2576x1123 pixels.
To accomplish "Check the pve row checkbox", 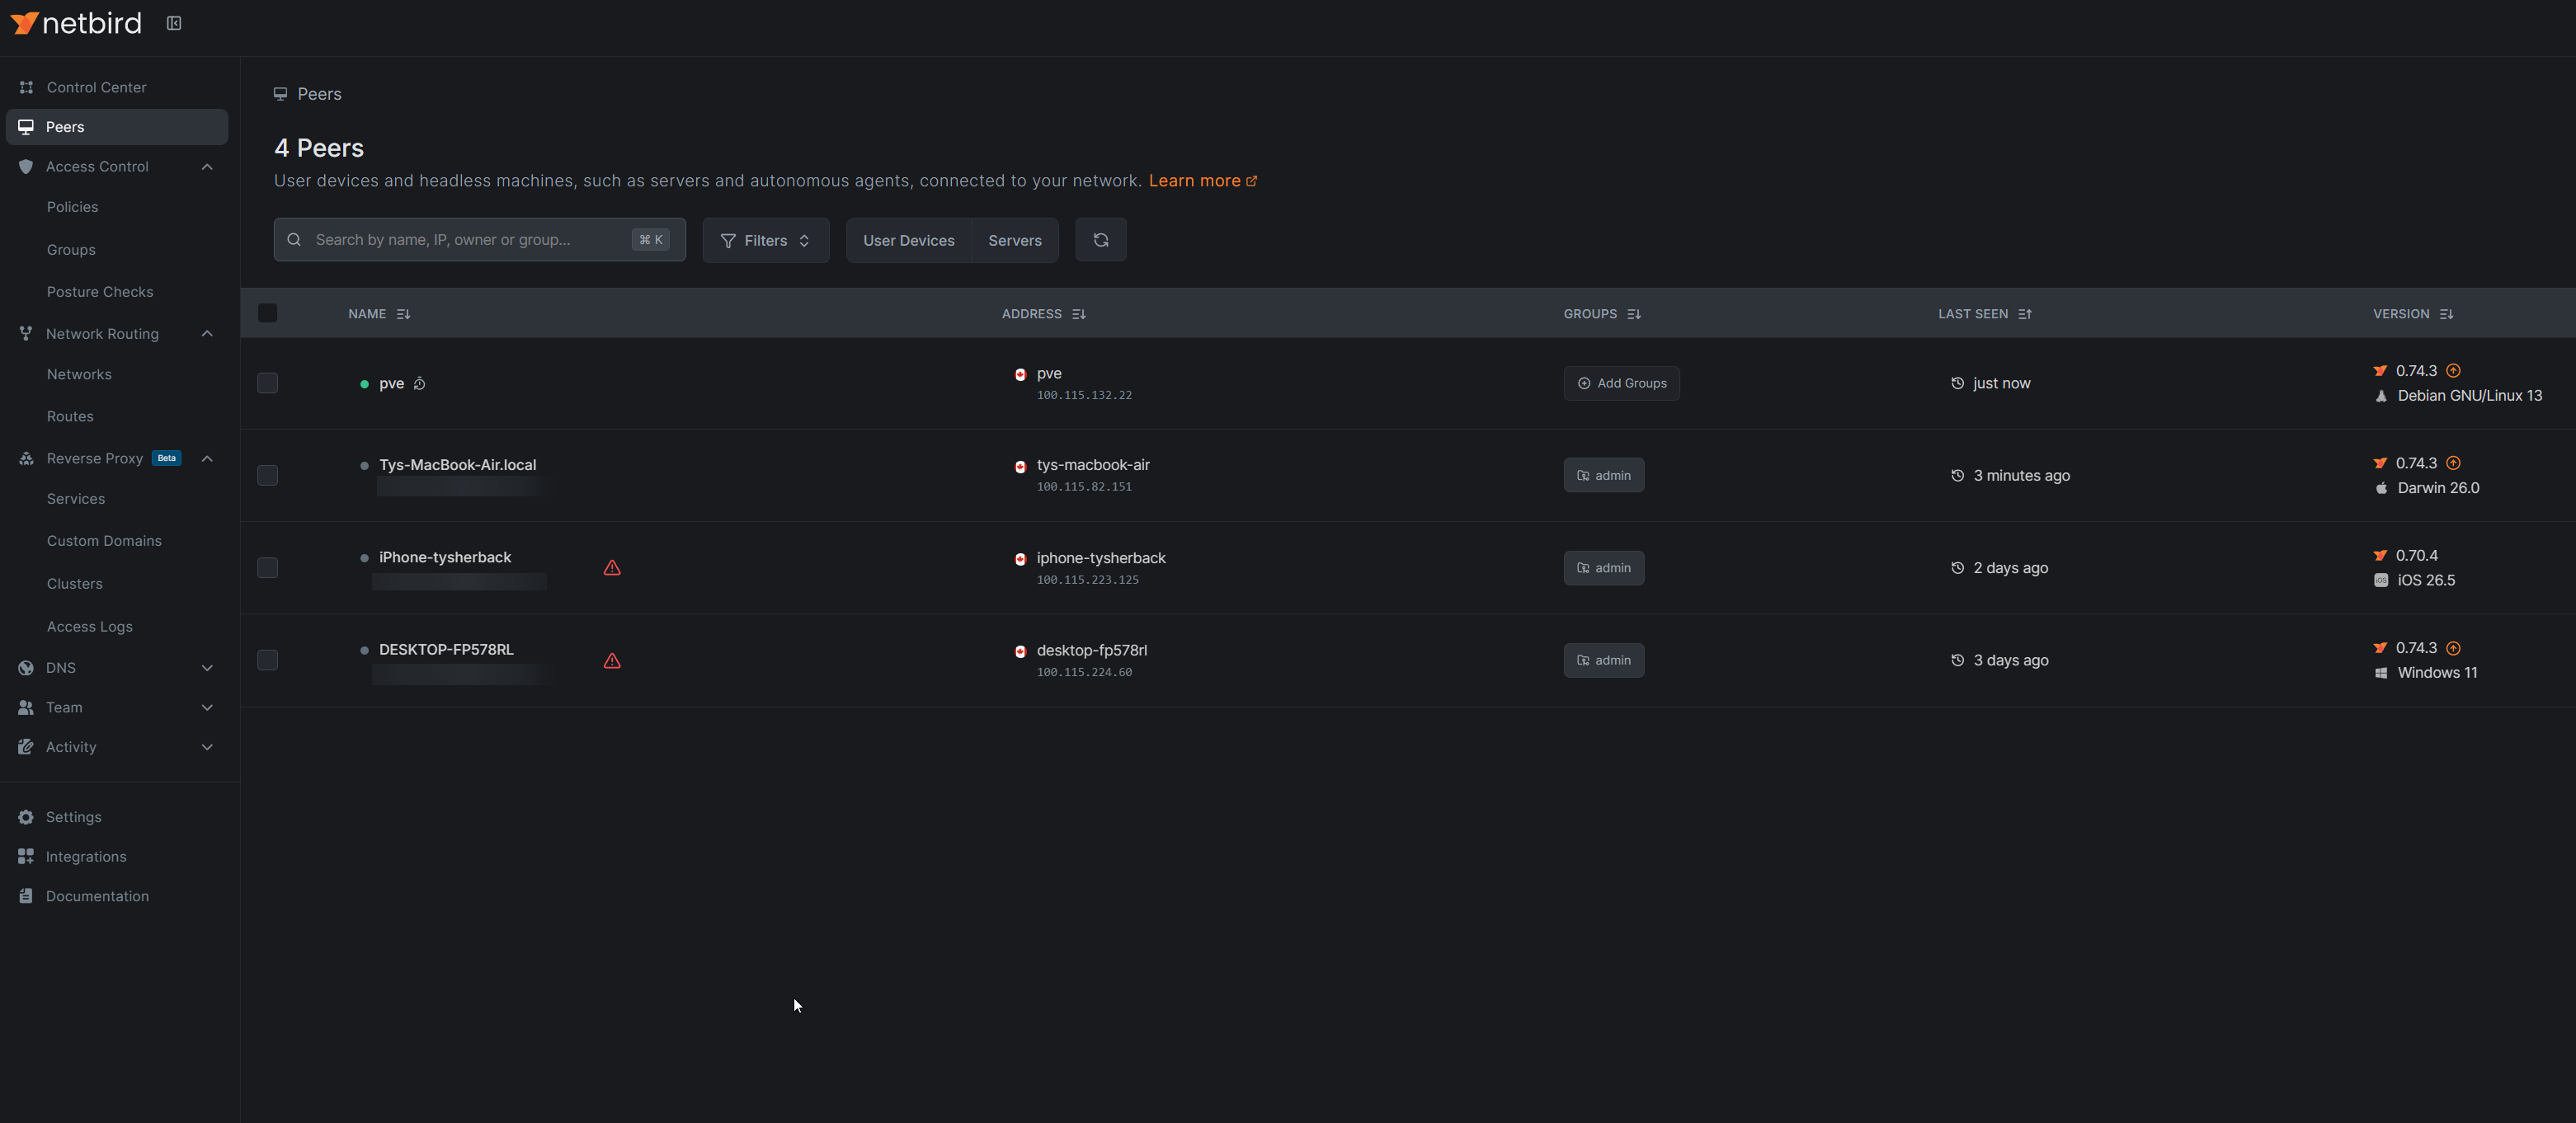I will click(267, 383).
